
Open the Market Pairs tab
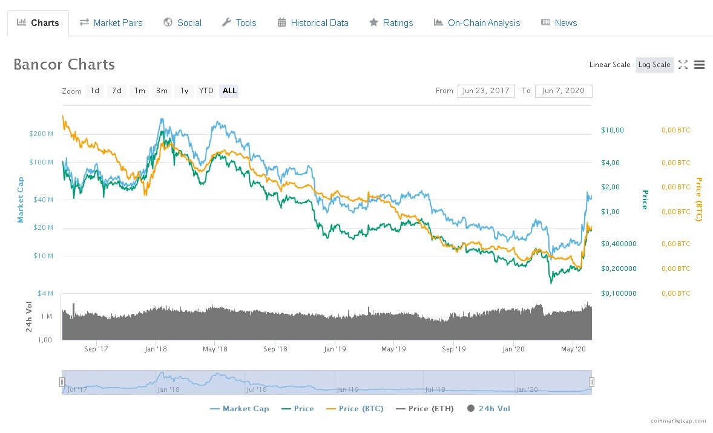click(x=111, y=23)
